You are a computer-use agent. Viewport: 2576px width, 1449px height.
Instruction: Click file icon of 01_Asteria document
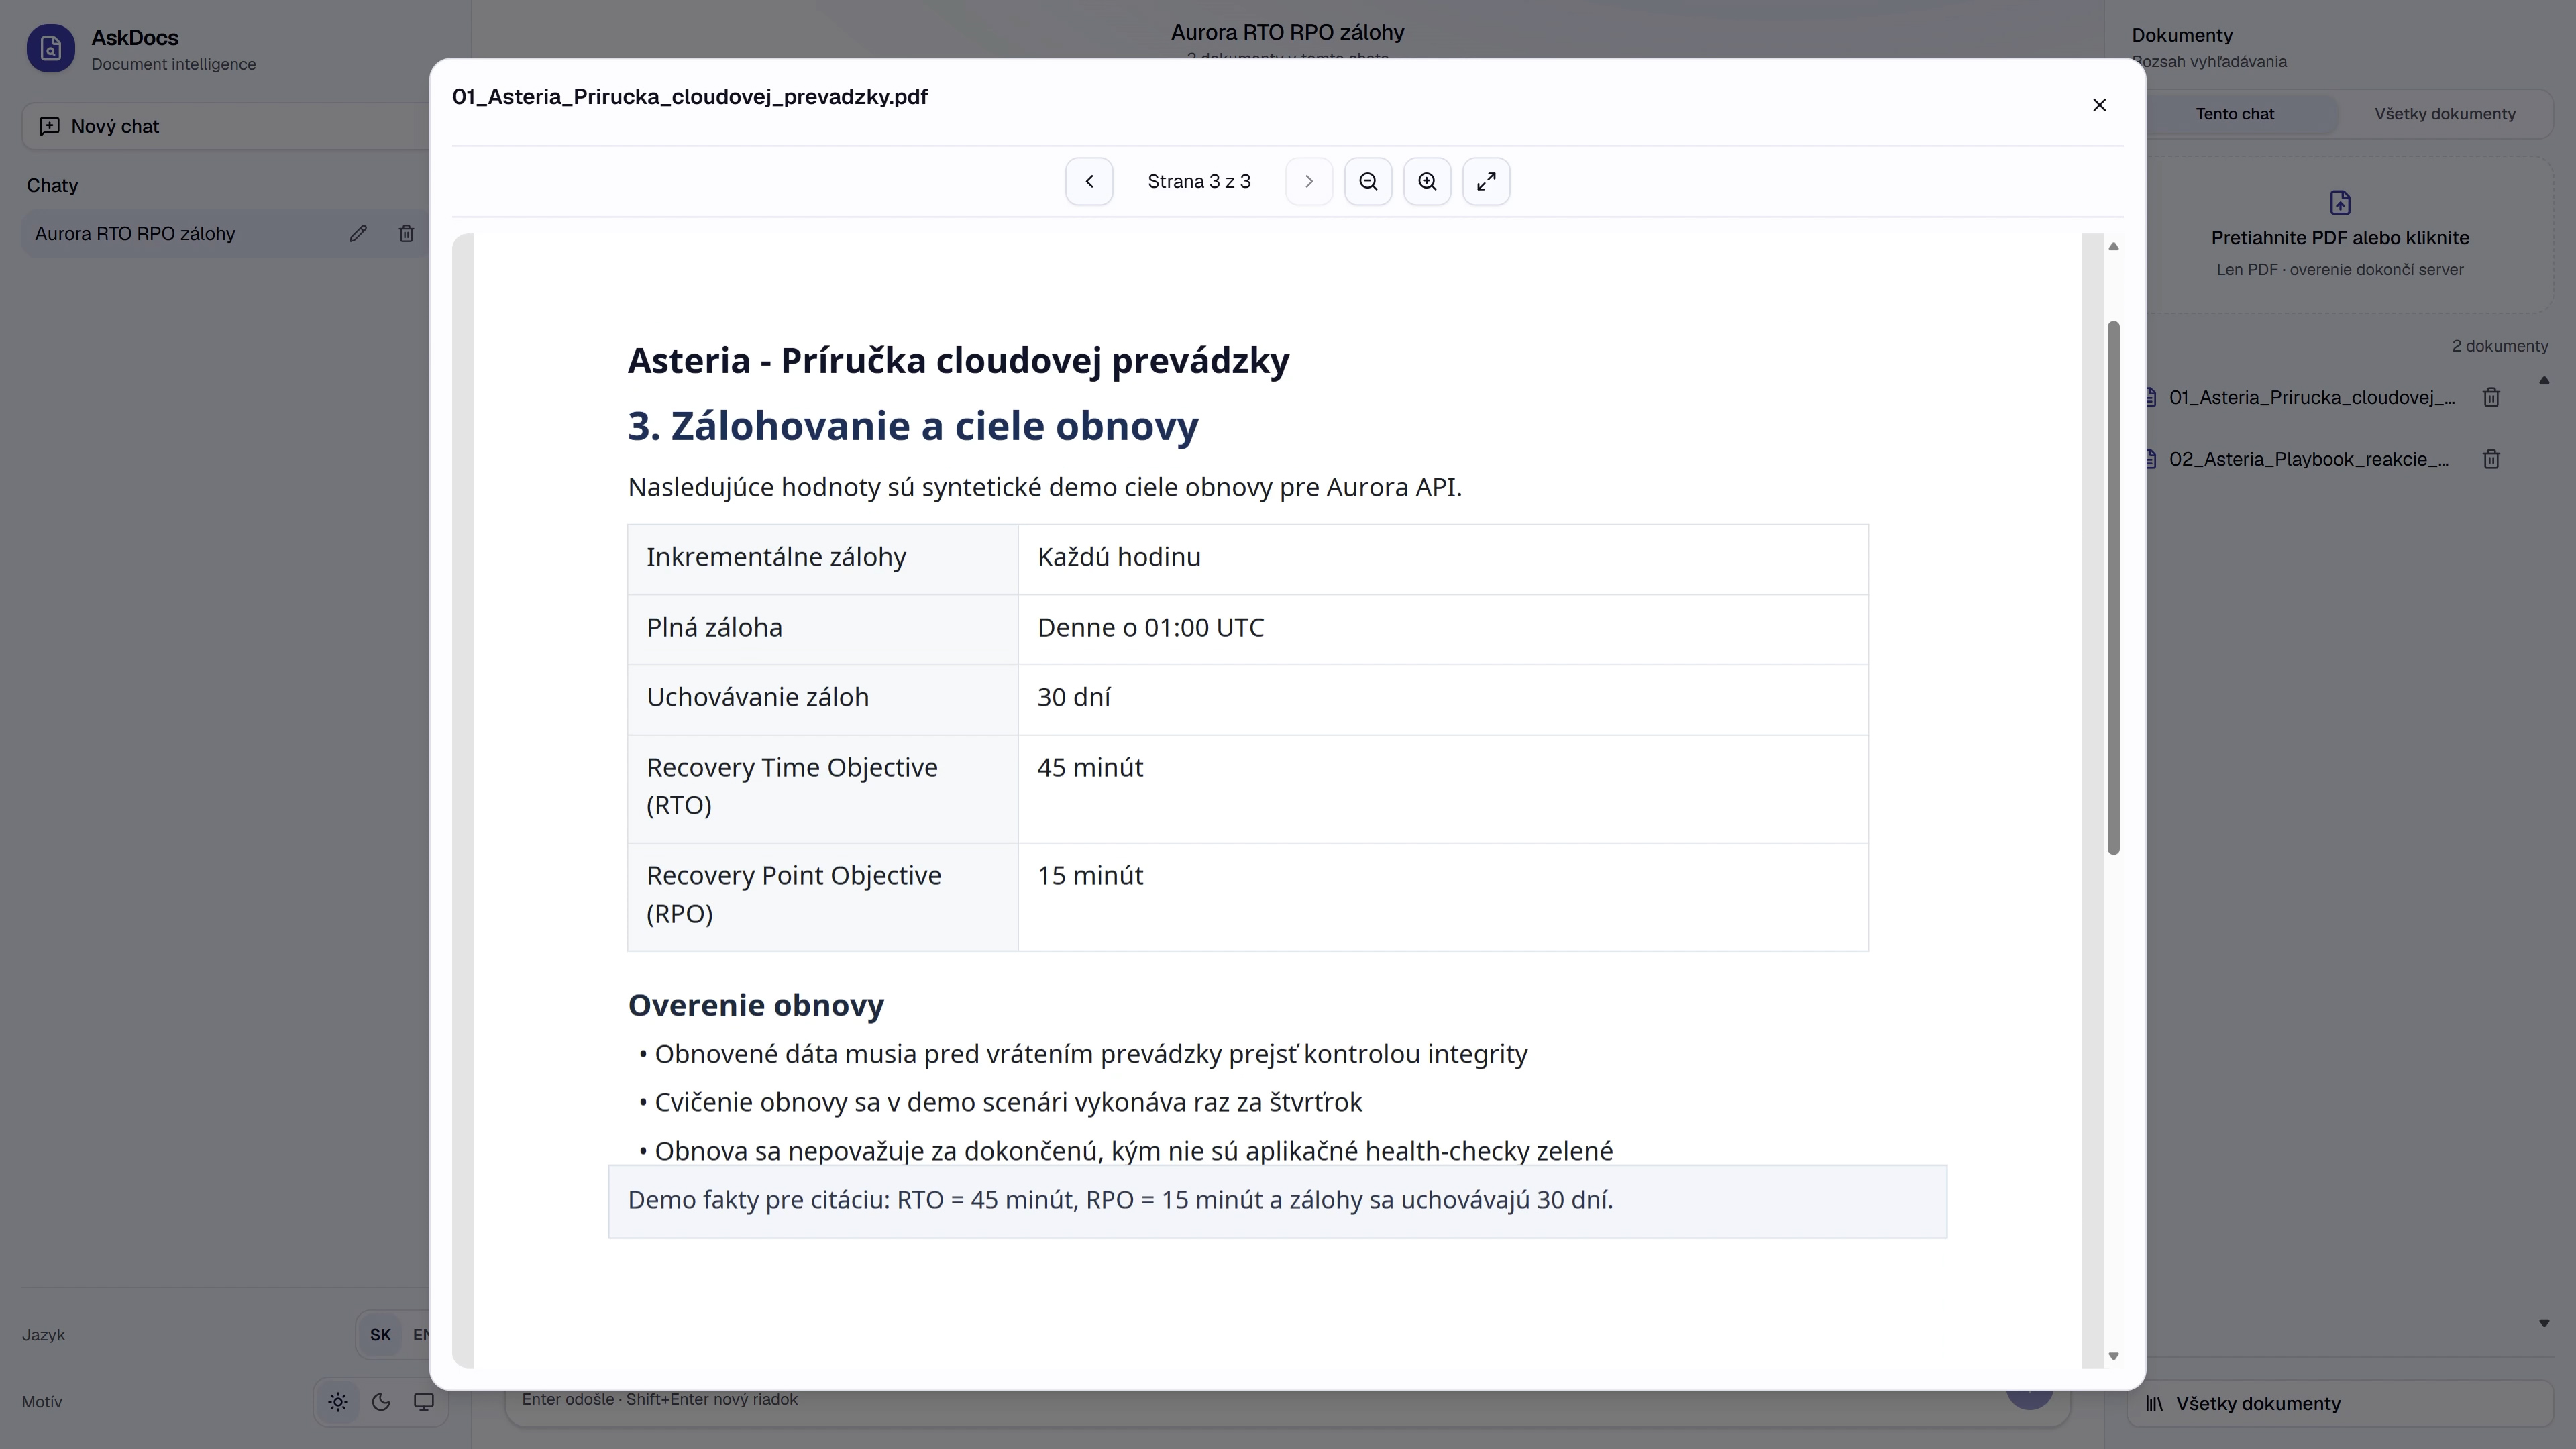point(2151,397)
